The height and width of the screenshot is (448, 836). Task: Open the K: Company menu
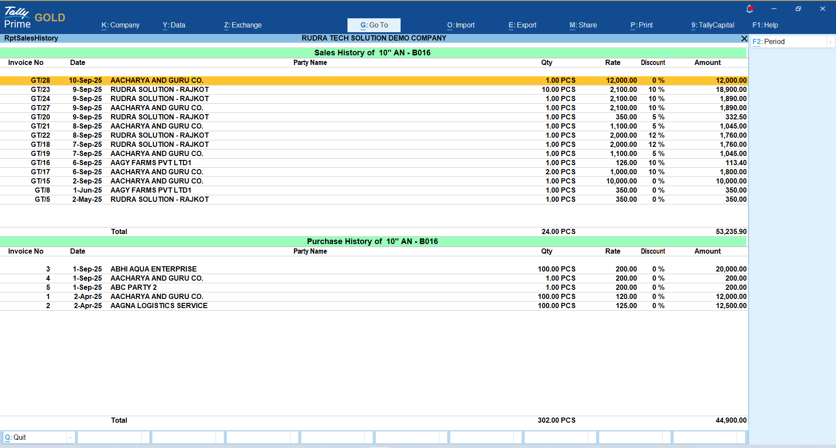click(x=120, y=25)
